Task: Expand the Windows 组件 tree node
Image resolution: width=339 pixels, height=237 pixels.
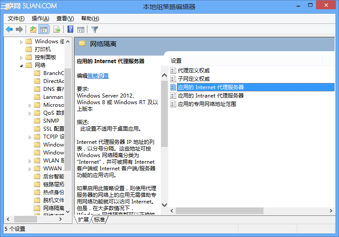Action: point(21,42)
